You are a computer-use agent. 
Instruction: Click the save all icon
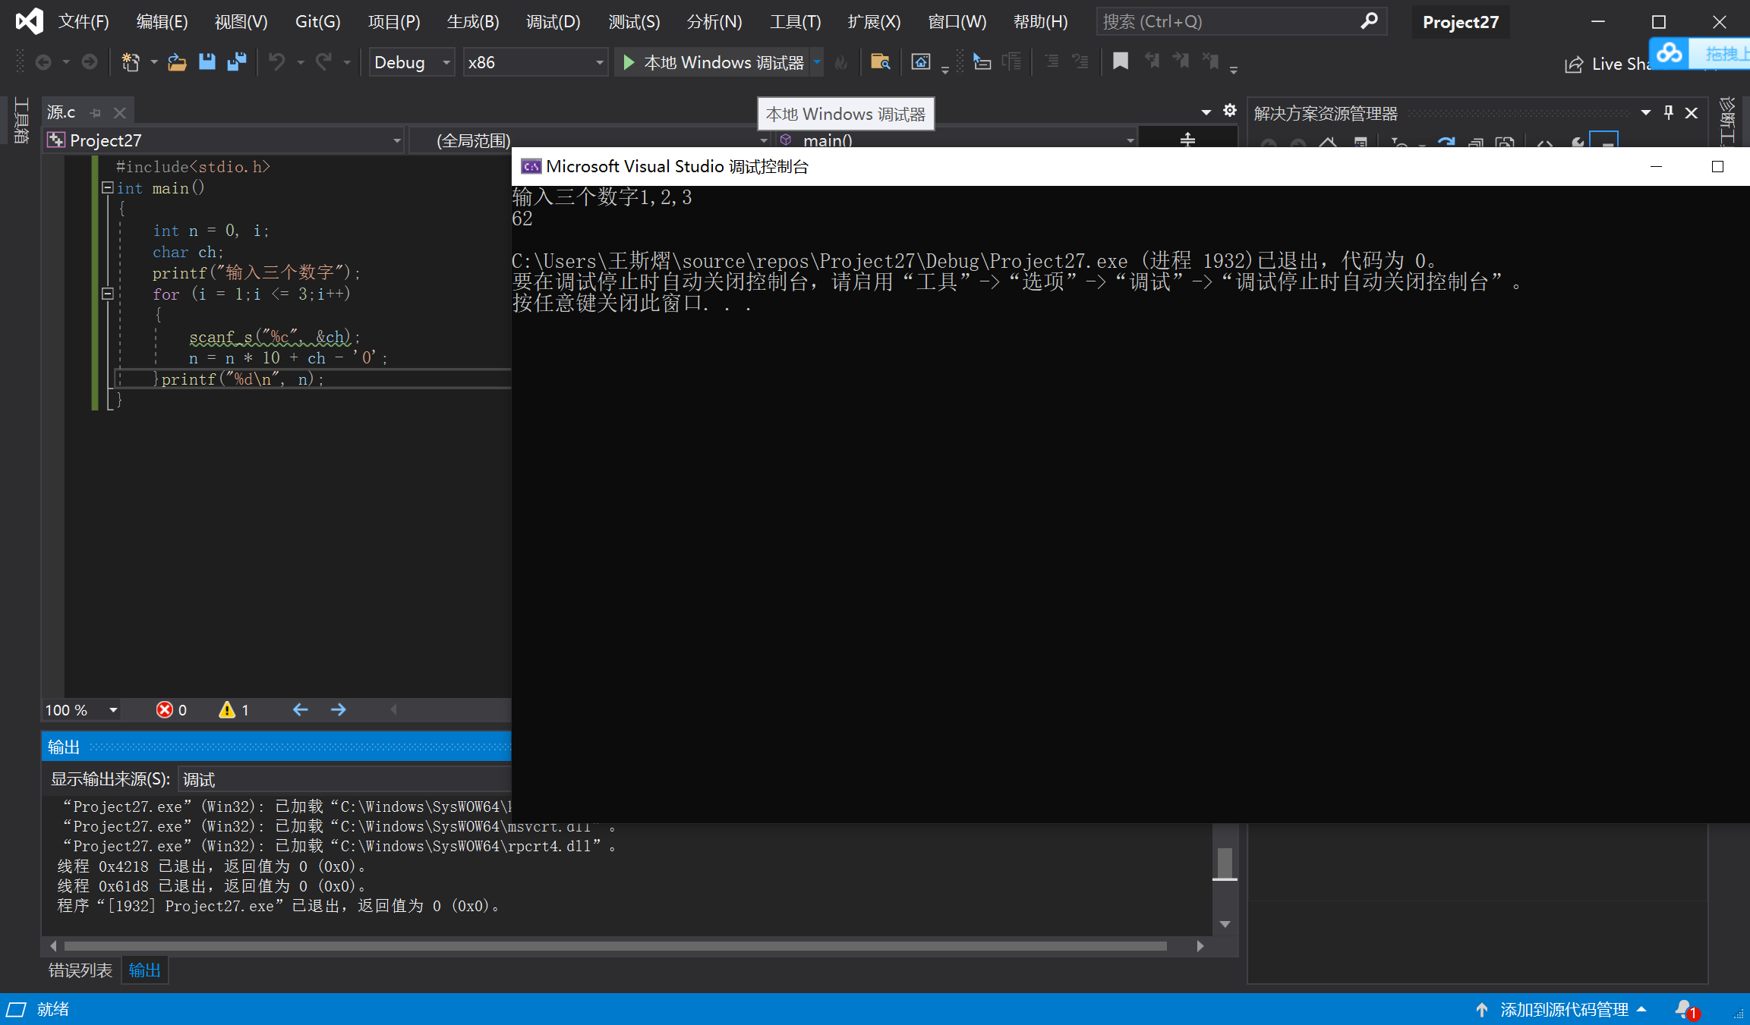(x=237, y=62)
